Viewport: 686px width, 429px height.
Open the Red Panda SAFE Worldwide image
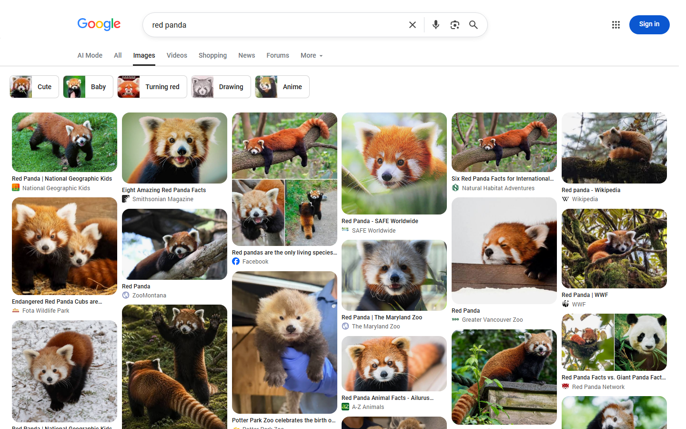(394, 163)
